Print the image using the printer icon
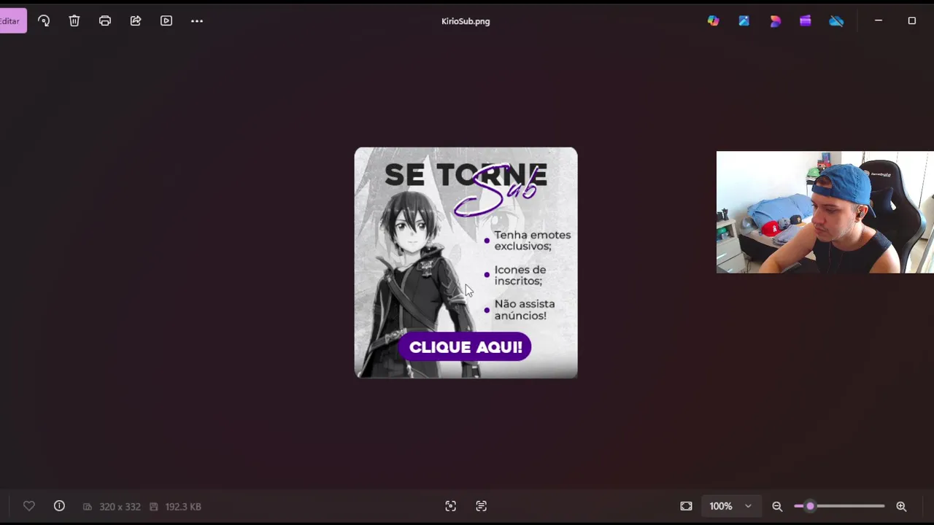934x525 pixels. coord(105,21)
